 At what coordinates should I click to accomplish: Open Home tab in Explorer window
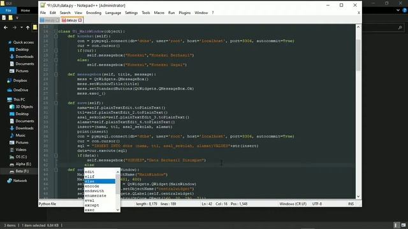tap(25, 10)
